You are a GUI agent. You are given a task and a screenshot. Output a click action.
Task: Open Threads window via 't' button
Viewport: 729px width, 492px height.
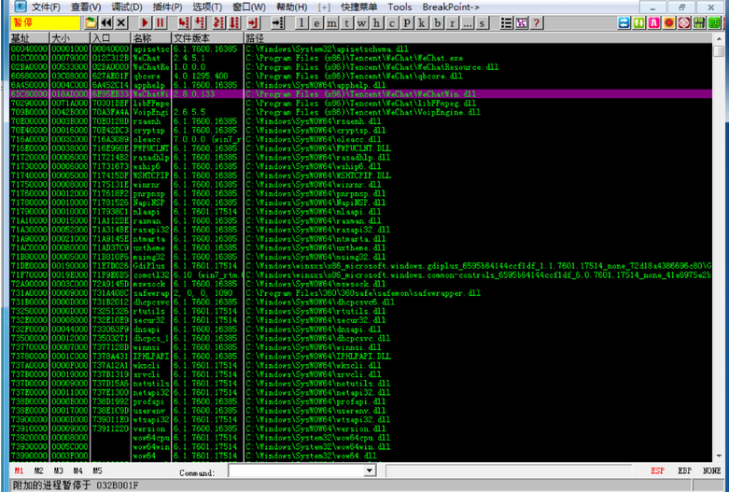coord(347,22)
